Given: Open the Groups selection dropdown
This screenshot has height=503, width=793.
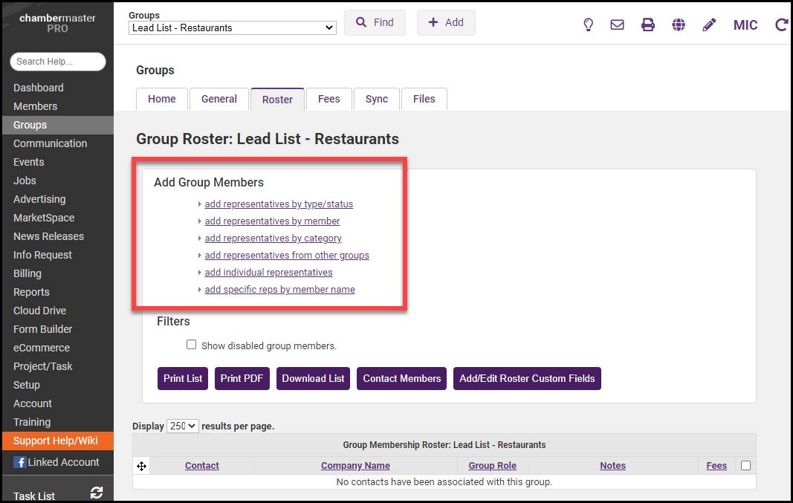Looking at the screenshot, I should click(233, 28).
